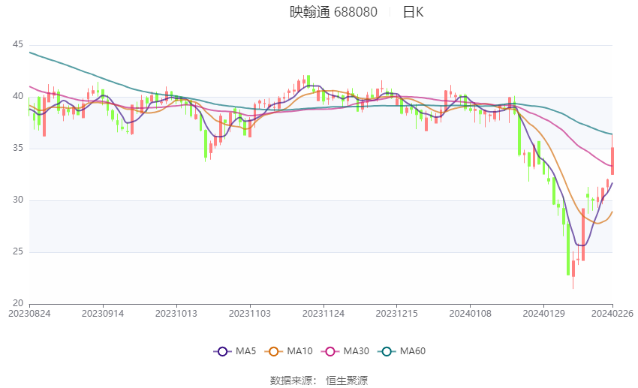638x388 pixels.
Task: Click the 20231215 date axis label
Action: 397,314
